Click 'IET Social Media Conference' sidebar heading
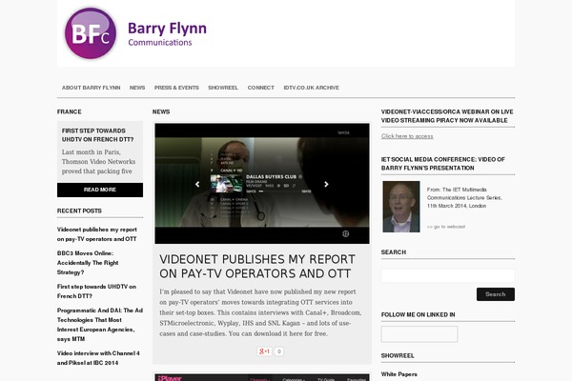Viewport: 572px width, 381px height. (443, 164)
